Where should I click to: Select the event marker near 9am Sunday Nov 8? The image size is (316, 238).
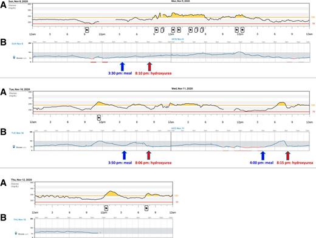87,30
